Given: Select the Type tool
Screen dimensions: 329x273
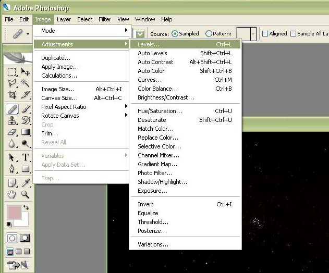Looking at the screenshot, I should click(x=26, y=157).
